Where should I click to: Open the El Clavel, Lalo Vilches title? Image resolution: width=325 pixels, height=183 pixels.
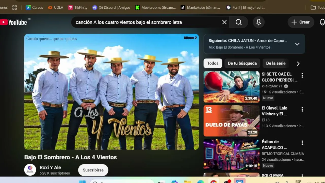point(274,111)
